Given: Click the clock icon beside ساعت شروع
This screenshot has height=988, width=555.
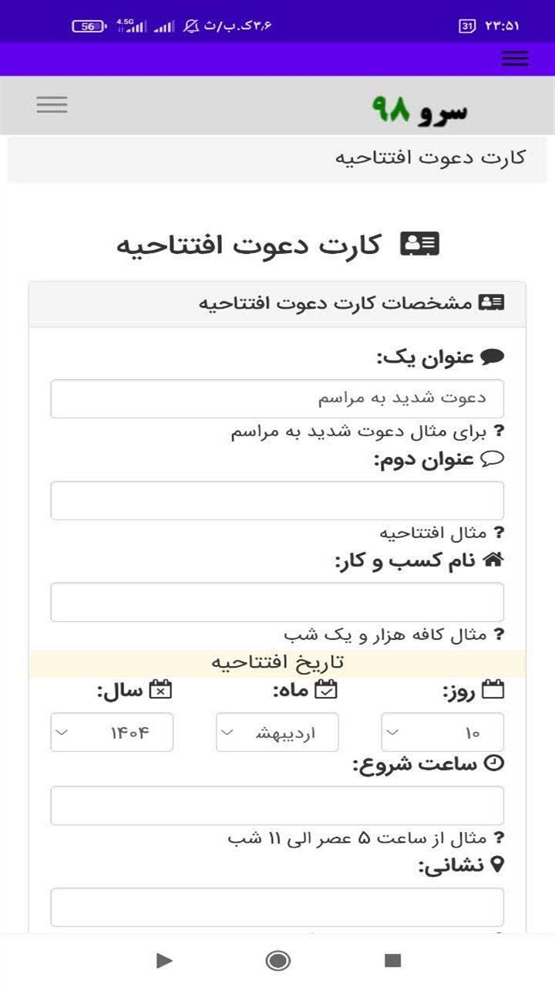Looking at the screenshot, I should [x=493, y=763].
